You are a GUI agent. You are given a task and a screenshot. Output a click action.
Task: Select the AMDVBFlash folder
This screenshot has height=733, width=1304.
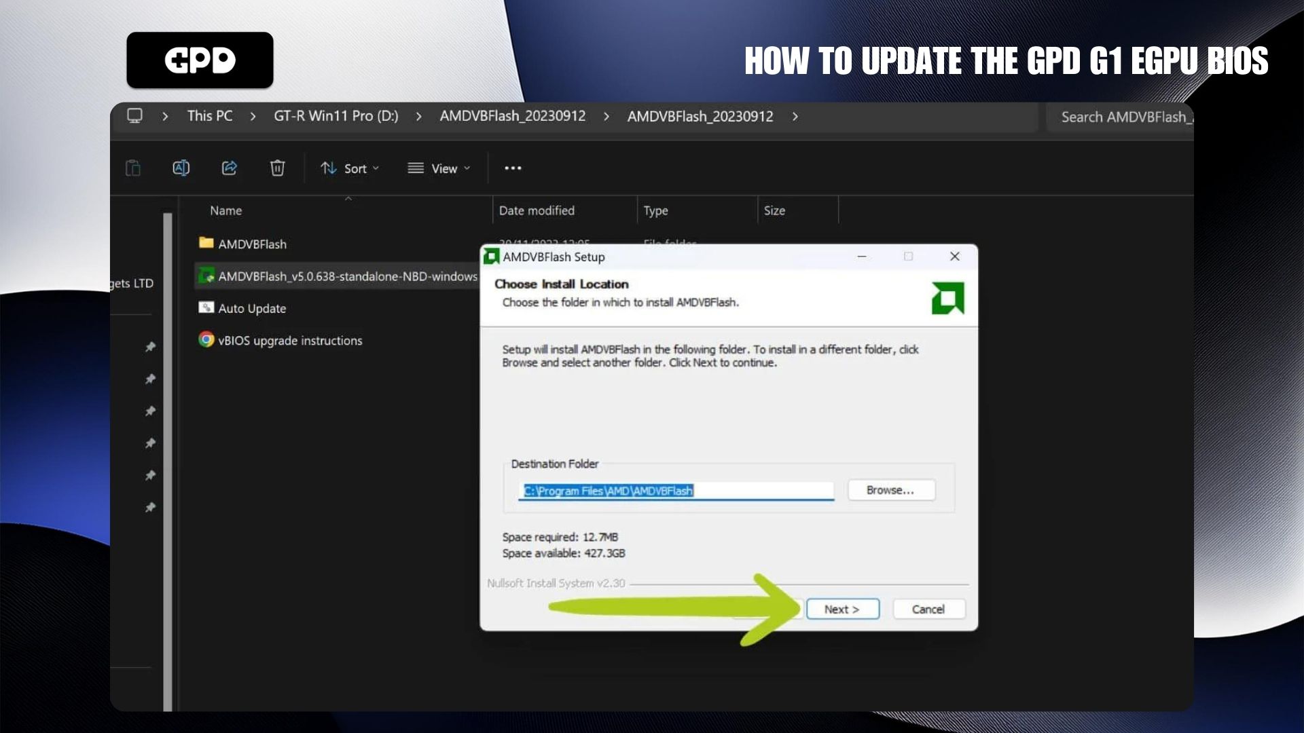[252, 244]
